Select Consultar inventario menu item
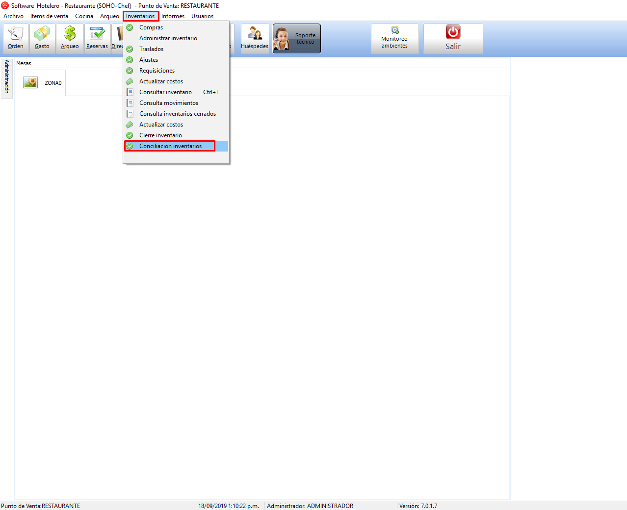 pos(165,92)
